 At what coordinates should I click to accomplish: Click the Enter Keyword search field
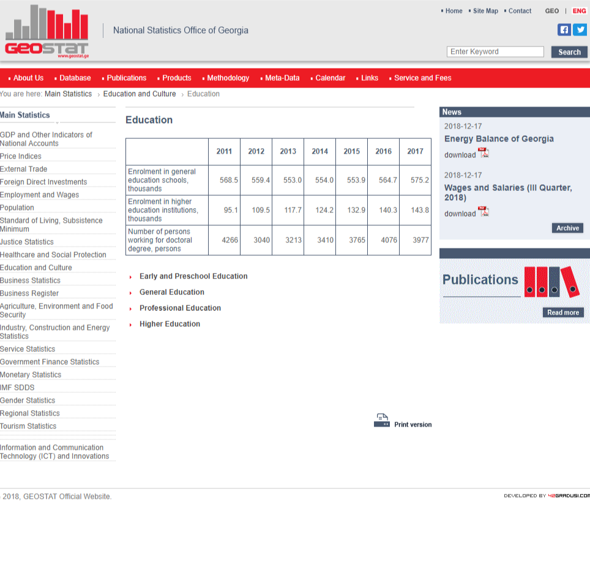495,52
